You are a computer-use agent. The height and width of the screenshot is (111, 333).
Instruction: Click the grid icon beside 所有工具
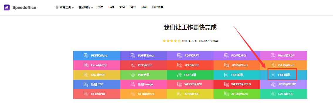click(x=57, y=7)
